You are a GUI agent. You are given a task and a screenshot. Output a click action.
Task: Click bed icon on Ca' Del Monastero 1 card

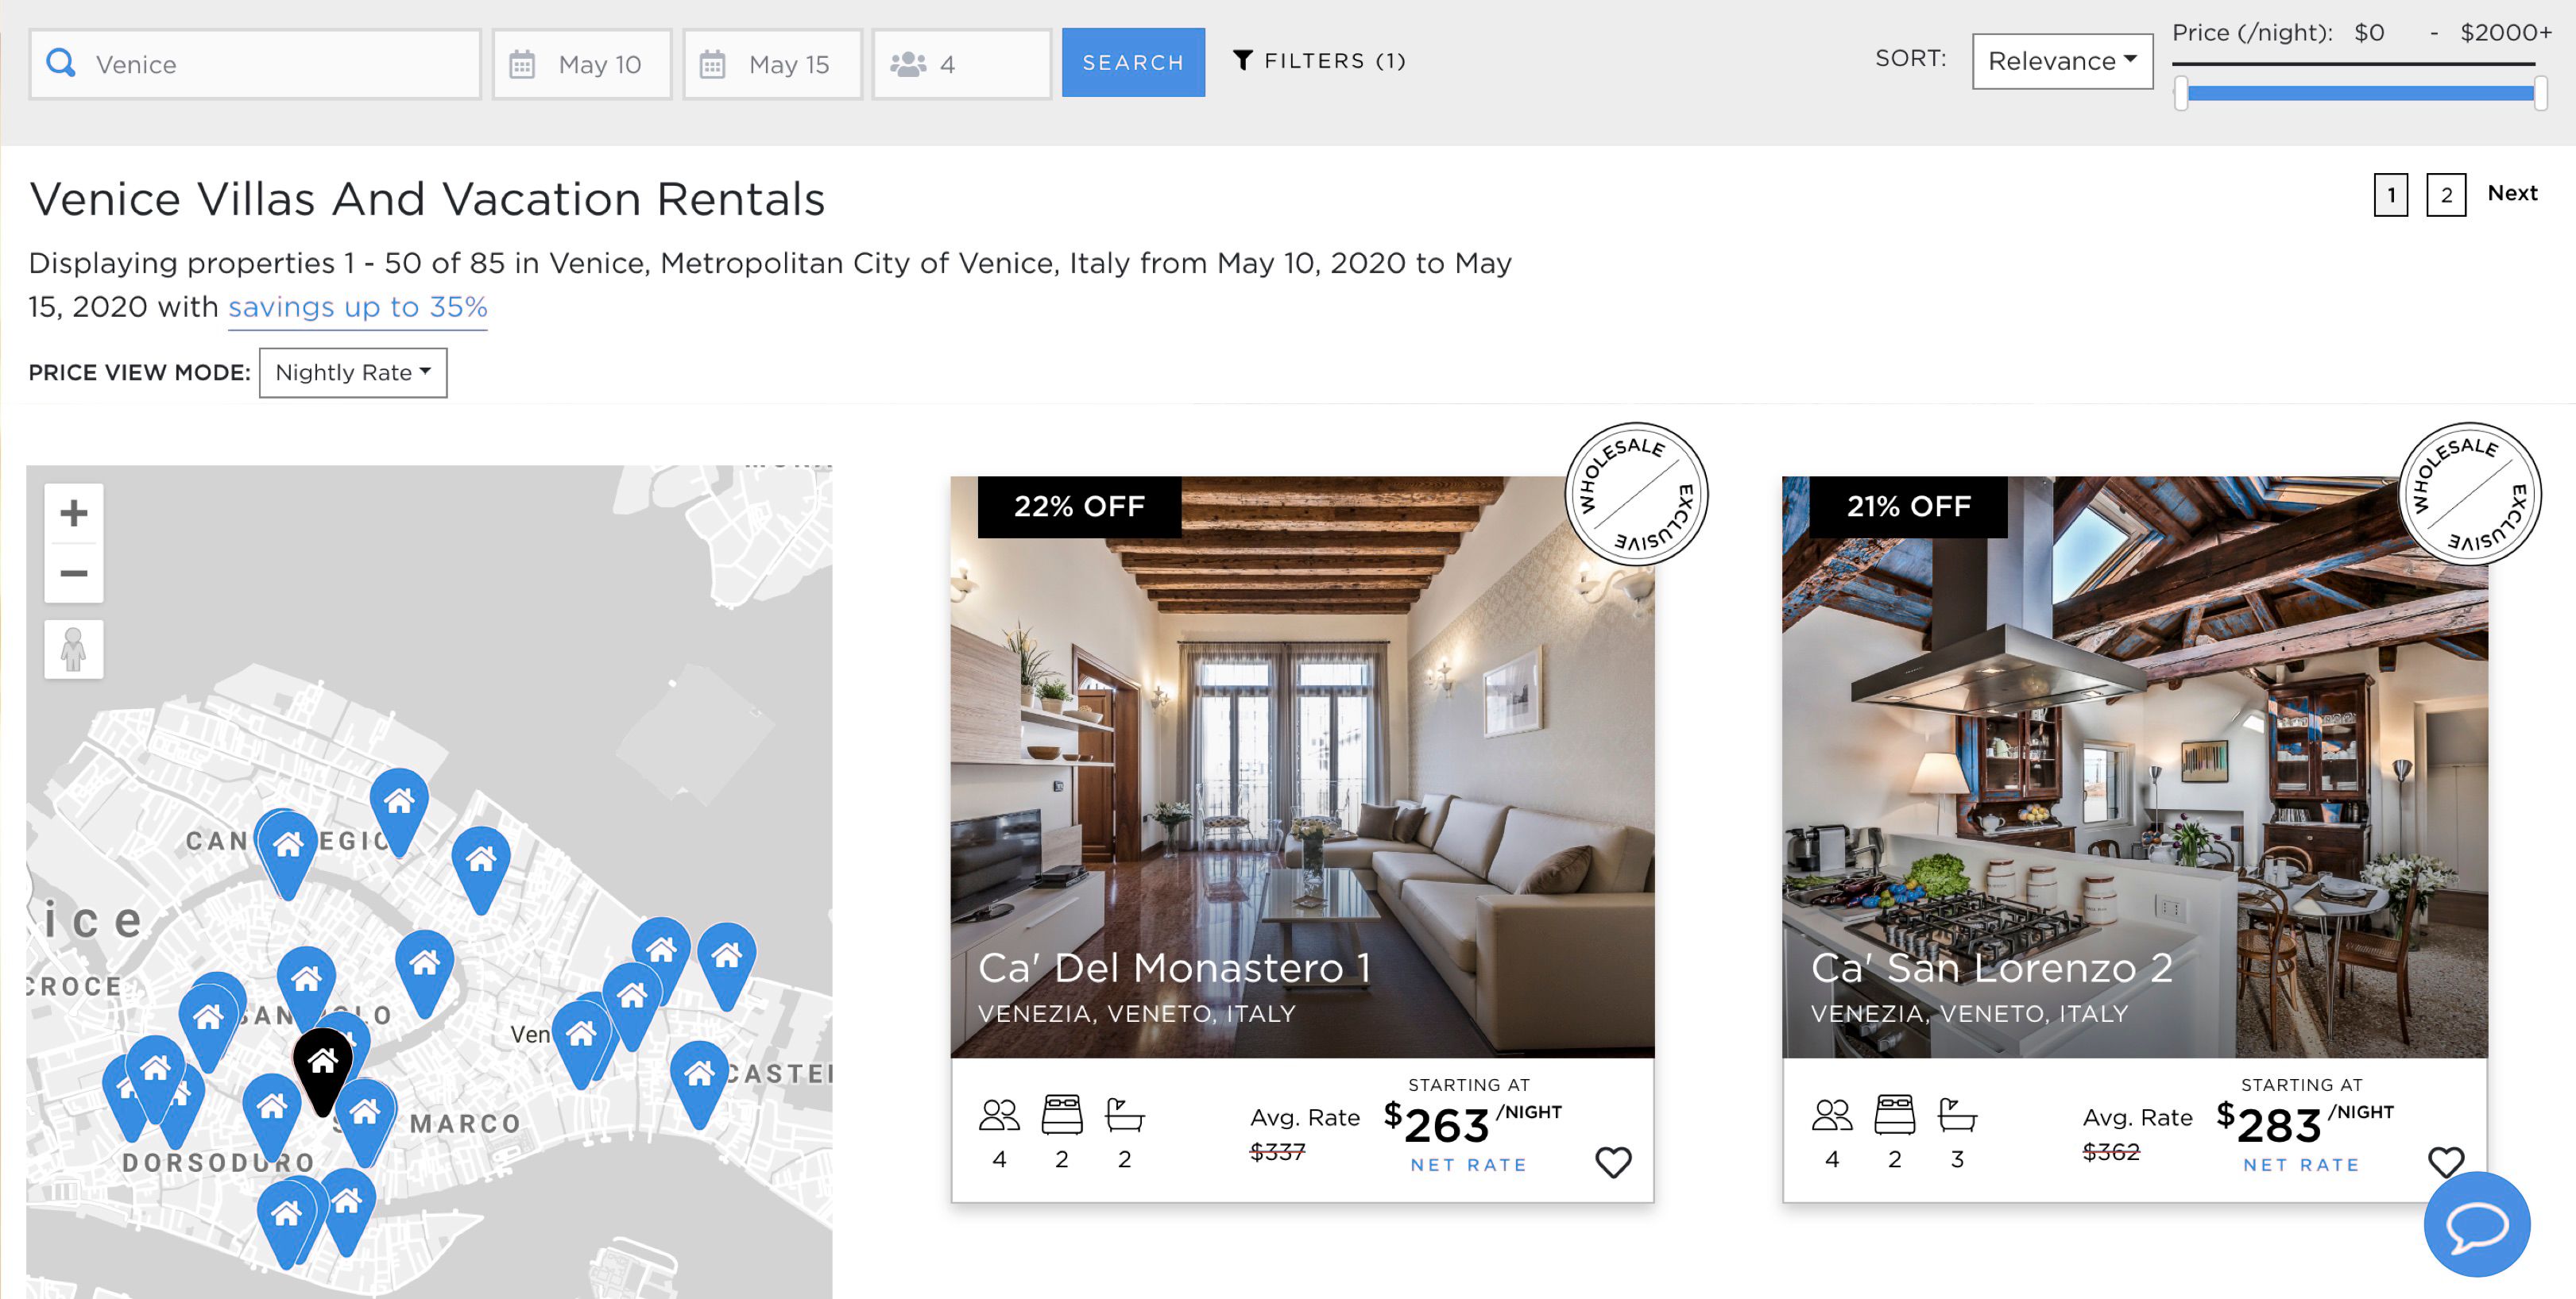1062,1114
